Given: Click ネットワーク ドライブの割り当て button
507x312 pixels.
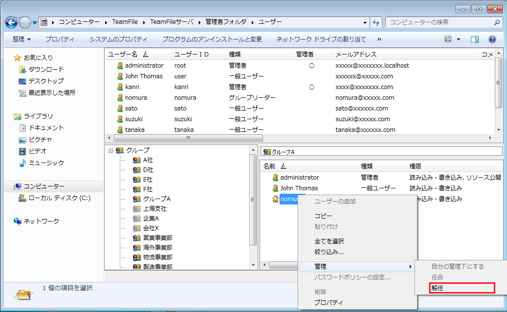Looking at the screenshot, I should 321,39.
